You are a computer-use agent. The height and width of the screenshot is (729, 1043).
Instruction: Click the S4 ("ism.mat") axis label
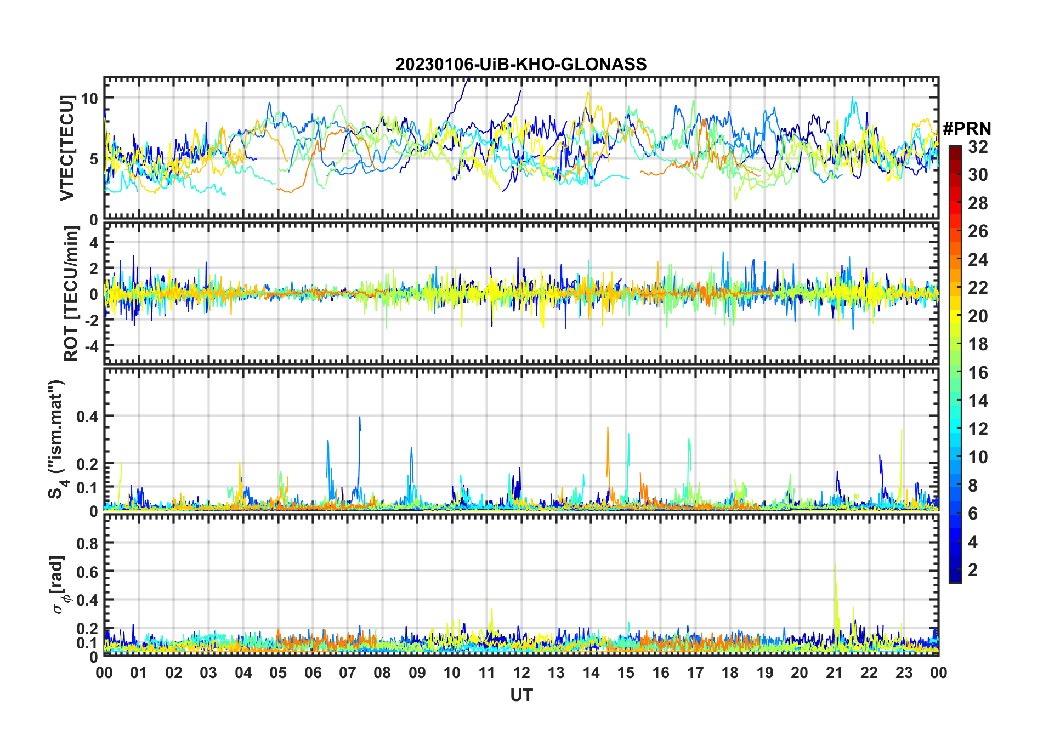pyautogui.click(x=57, y=440)
